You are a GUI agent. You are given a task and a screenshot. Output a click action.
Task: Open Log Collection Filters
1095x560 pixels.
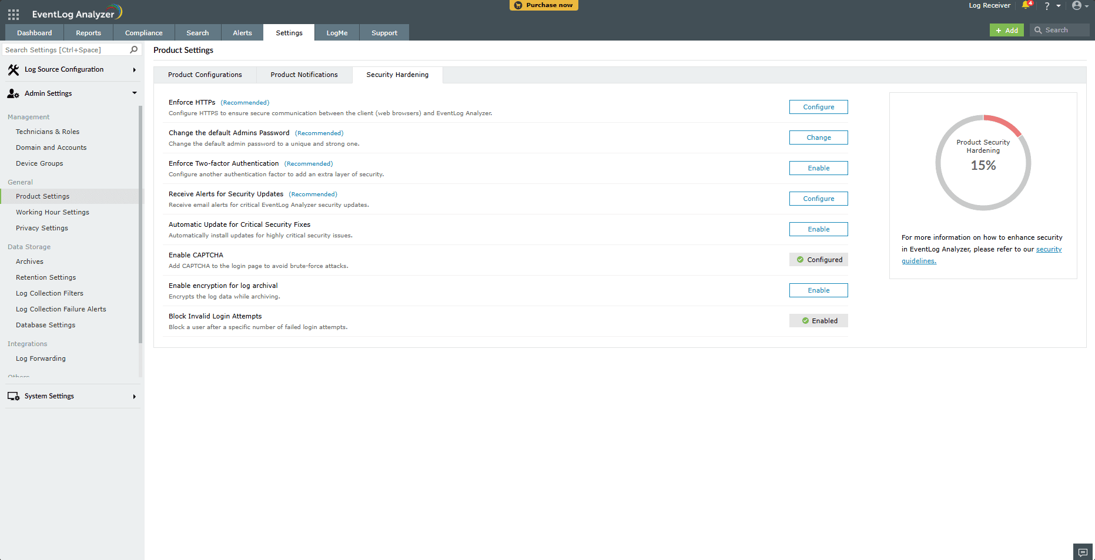point(49,293)
